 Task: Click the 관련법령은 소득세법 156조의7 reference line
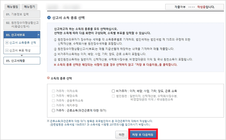tap(100, 124)
